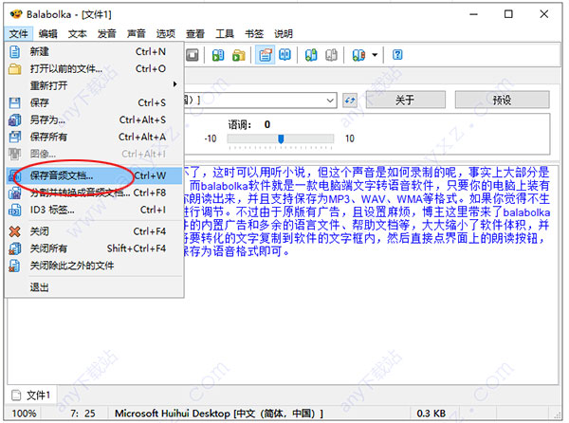Image resolution: width=569 pixels, height=423 pixels.
Task: Open the 工具 menu
Action: coord(225,34)
